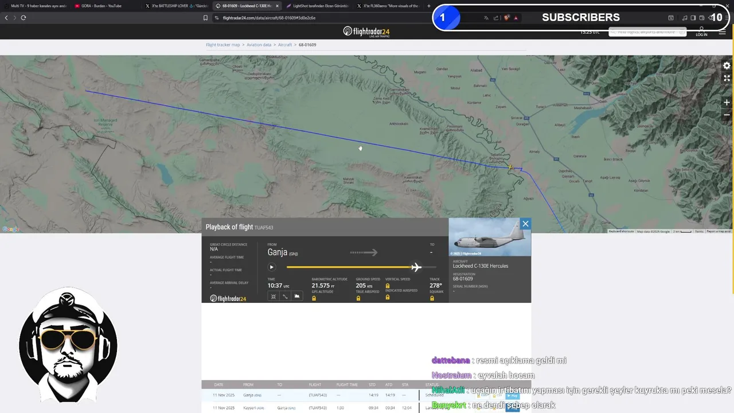Click the squawk lock icon
Viewport: 734px width, 413px height.
432,298
